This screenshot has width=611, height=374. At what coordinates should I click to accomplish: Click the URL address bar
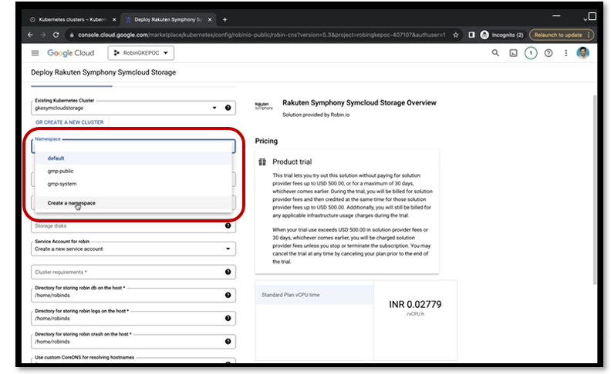point(261,35)
